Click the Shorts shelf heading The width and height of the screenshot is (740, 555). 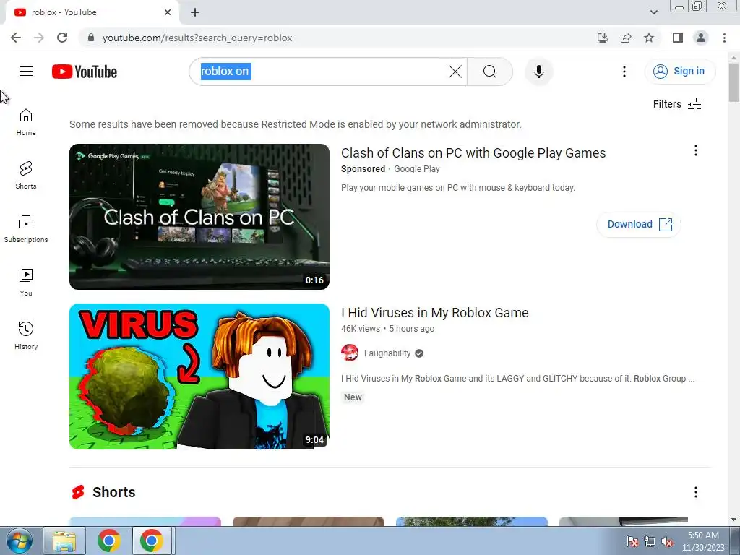click(113, 492)
